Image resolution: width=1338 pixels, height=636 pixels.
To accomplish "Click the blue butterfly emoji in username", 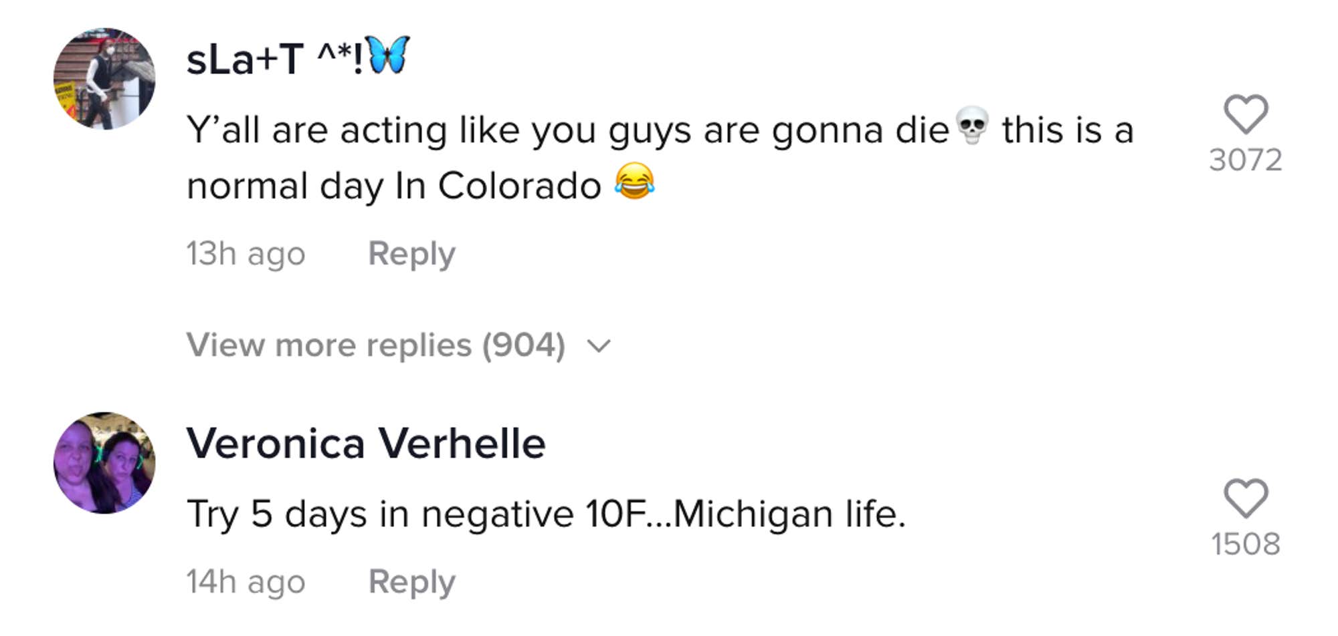I will 388,55.
